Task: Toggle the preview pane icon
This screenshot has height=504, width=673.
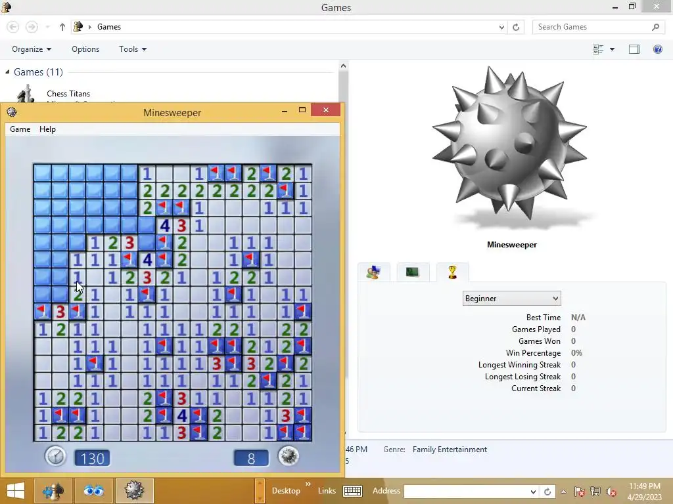Action: point(634,49)
